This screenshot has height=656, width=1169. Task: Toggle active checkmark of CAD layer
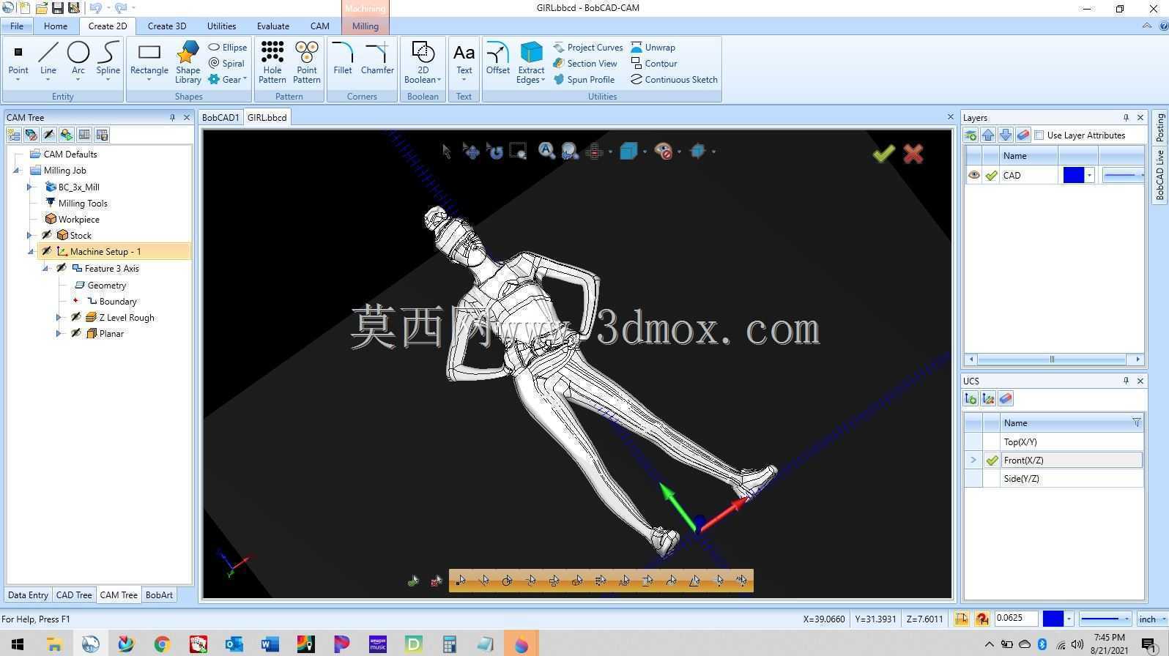click(x=991, y=176)
